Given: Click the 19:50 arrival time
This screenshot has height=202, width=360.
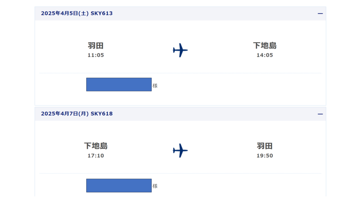Looking at the screenshot, I should click(x=265, y=156).
